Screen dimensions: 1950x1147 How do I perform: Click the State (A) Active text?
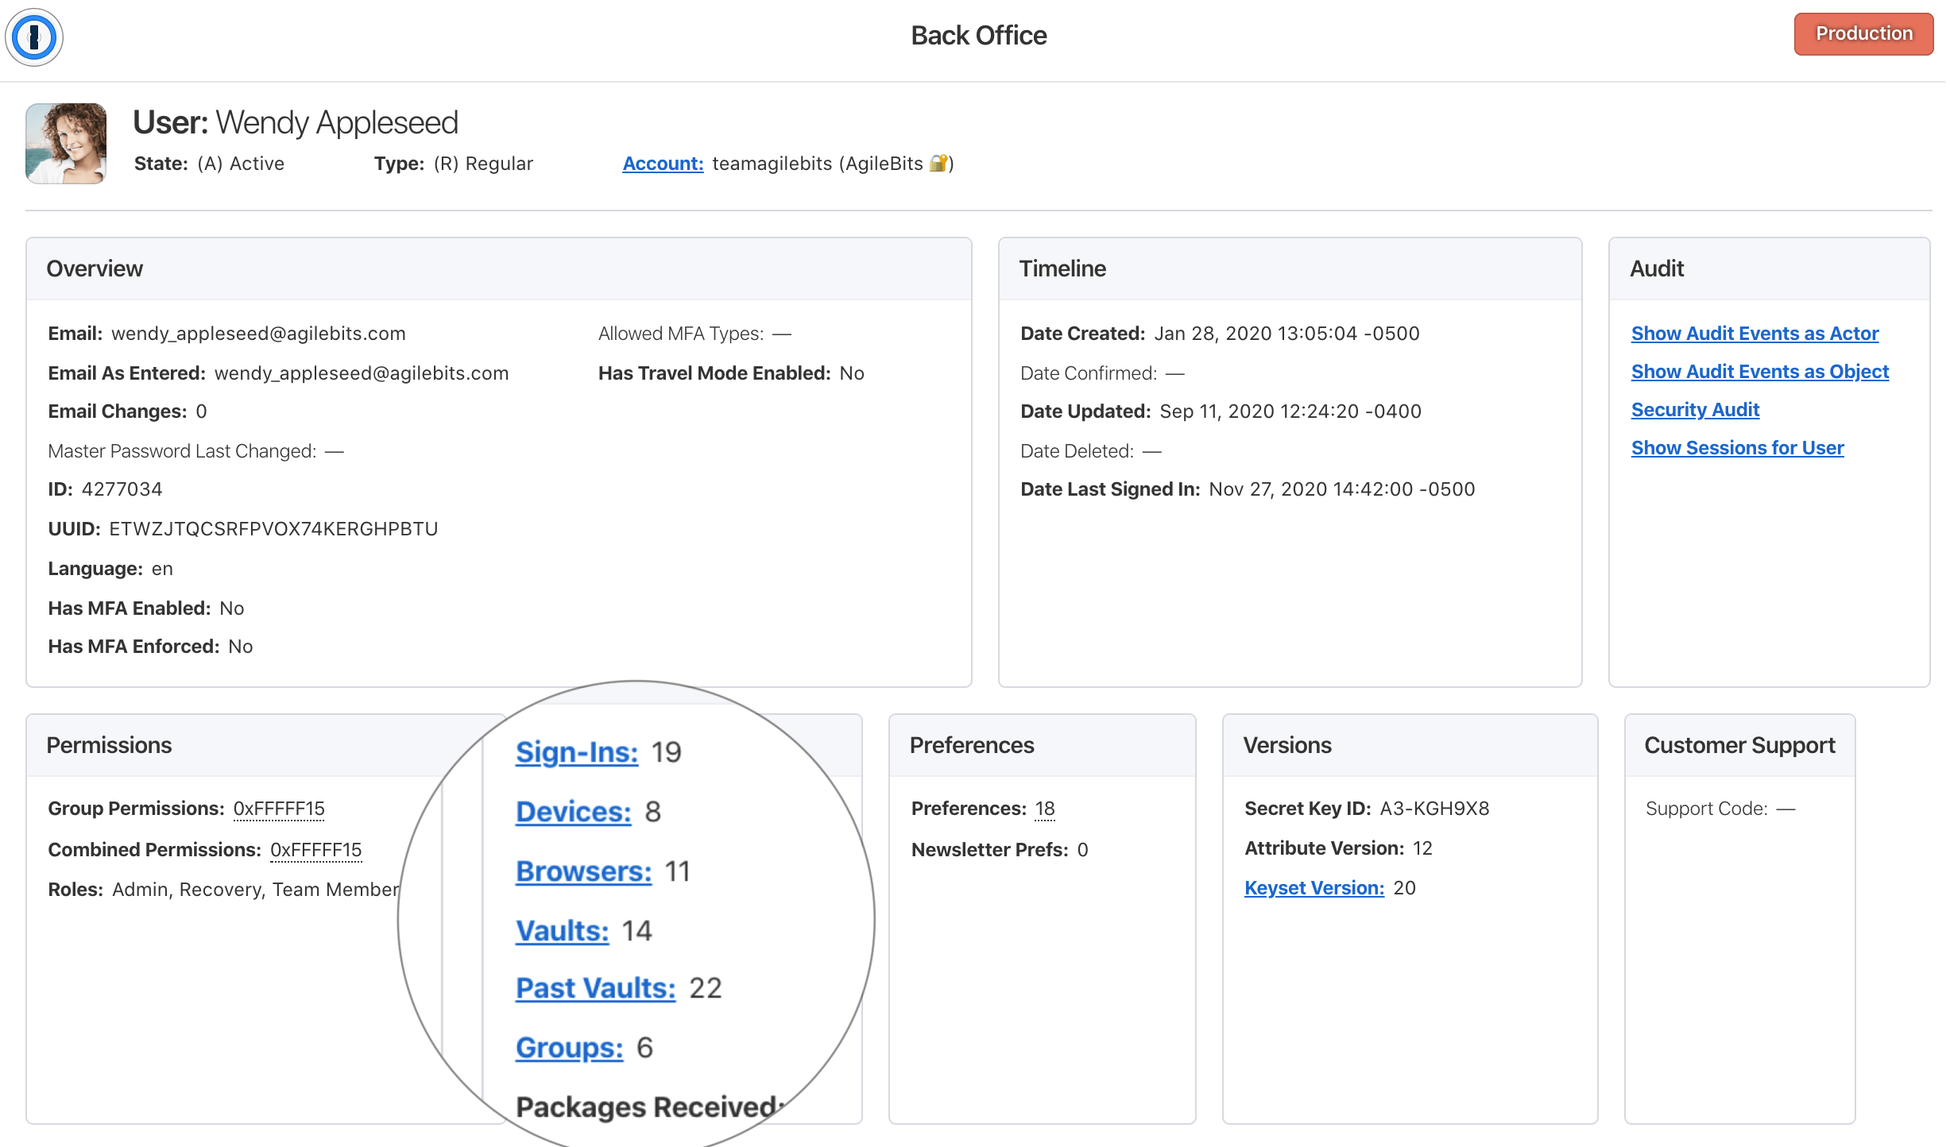209,164
